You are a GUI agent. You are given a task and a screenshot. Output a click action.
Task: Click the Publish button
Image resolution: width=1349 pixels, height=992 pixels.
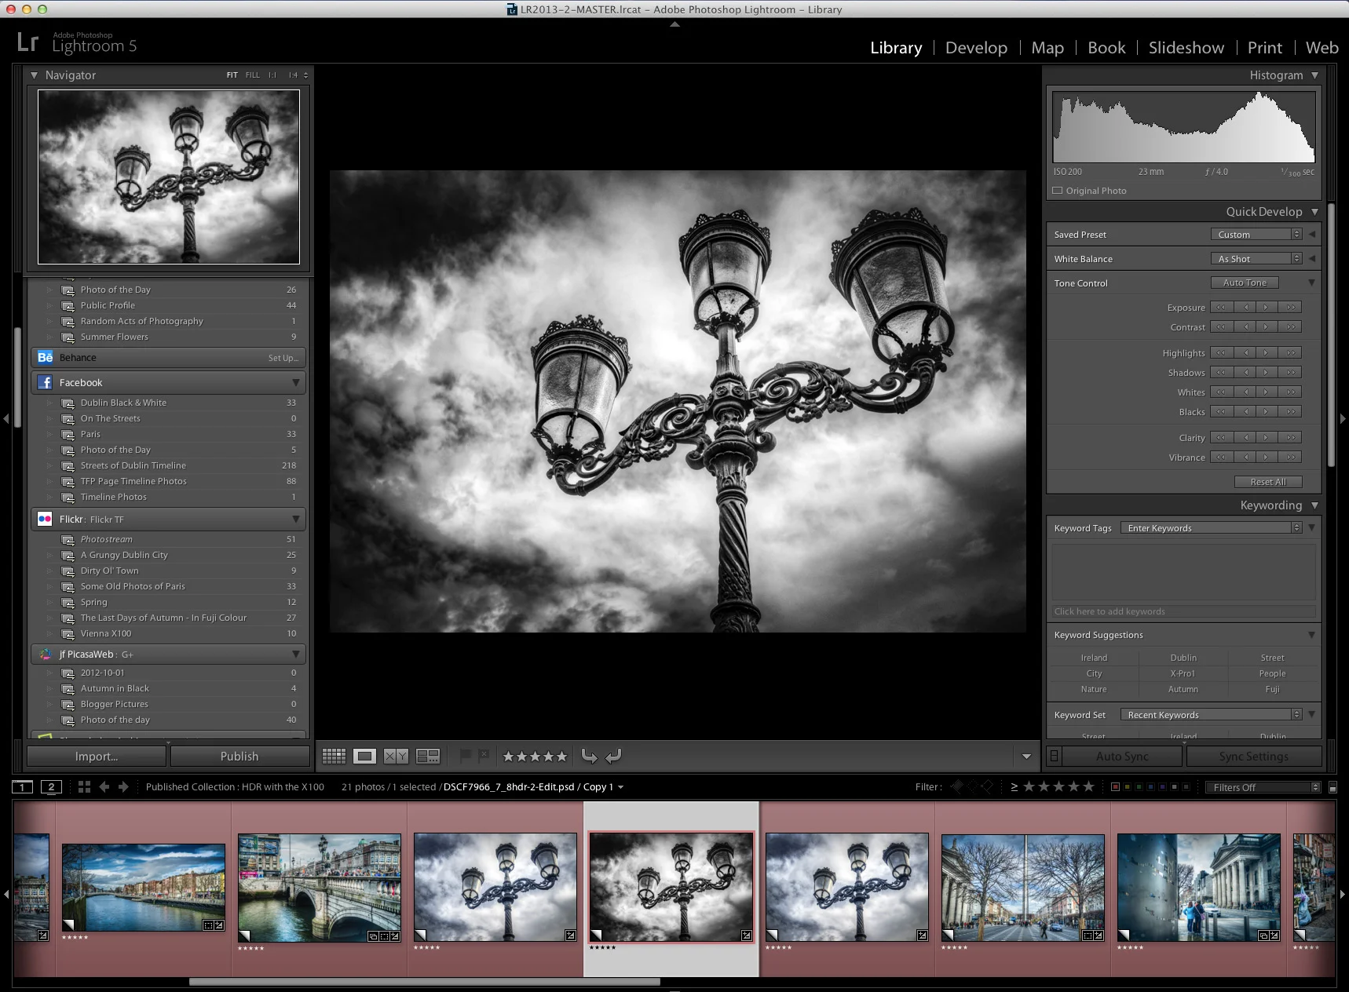[x=240, y=756]
